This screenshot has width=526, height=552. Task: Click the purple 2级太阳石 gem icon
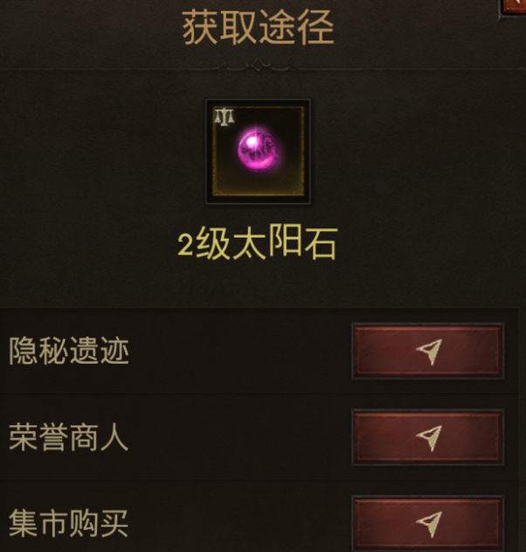click(x=258, y=151)
